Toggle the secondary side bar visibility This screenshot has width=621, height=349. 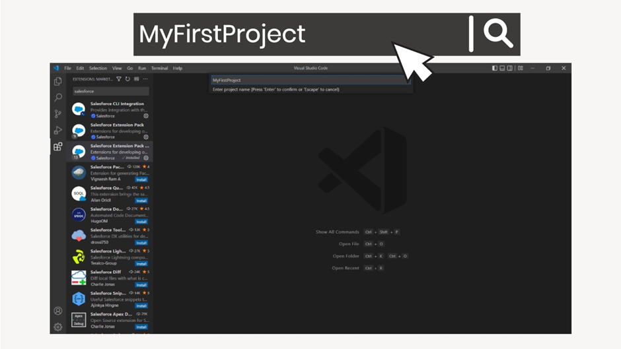[510, 68]
